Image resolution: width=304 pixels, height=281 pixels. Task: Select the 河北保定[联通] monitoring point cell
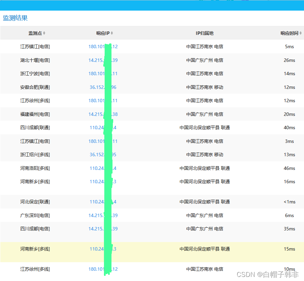click(x=35, y=202)
